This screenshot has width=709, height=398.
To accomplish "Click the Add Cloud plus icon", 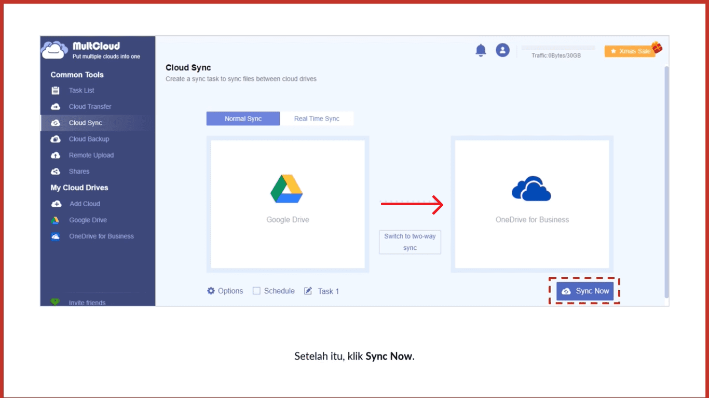I will tap(56, 204).
